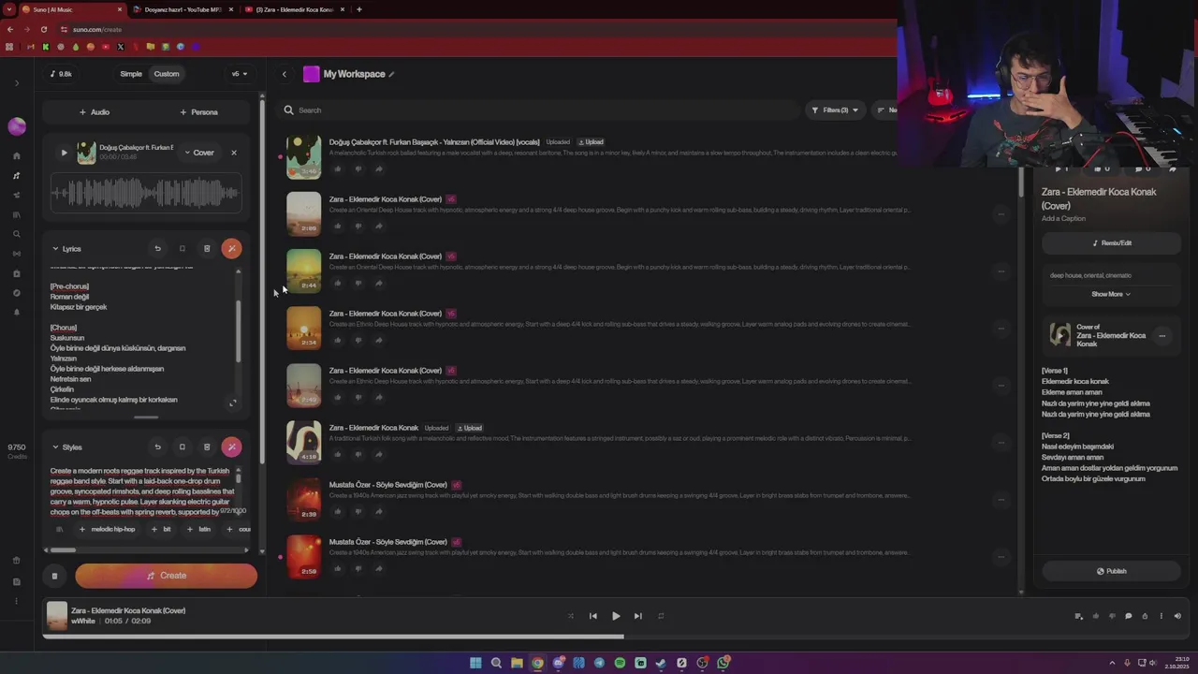Viewport: 1198px width, 674px height.
Task: Toggle shuffle in the bottom player
Action: click(x=571, y=616)
